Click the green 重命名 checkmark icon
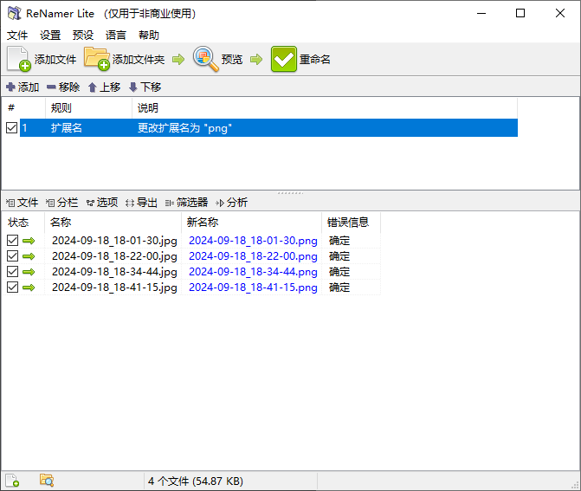The image size is (581, 491). 284,59
